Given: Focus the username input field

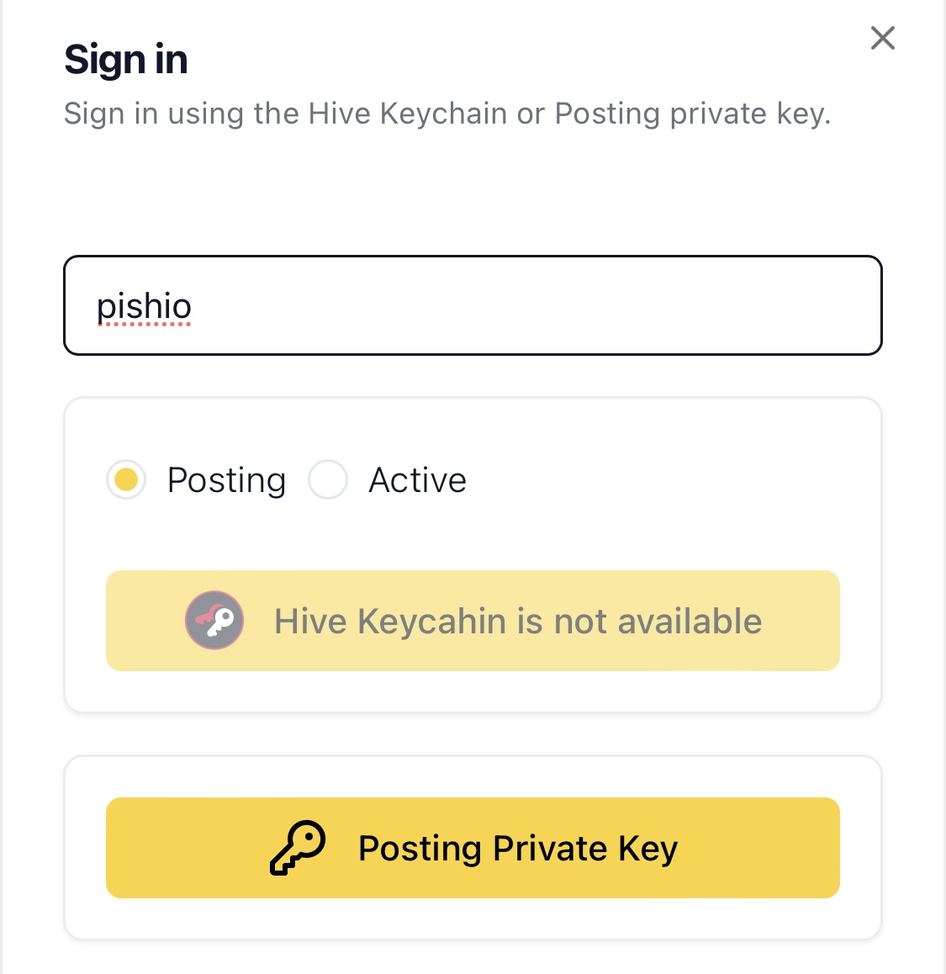Looking at the screenshot, I should pos(473,305).
